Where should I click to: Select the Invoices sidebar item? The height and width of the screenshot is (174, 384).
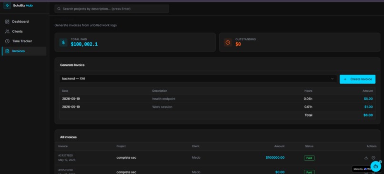[24, 51]
